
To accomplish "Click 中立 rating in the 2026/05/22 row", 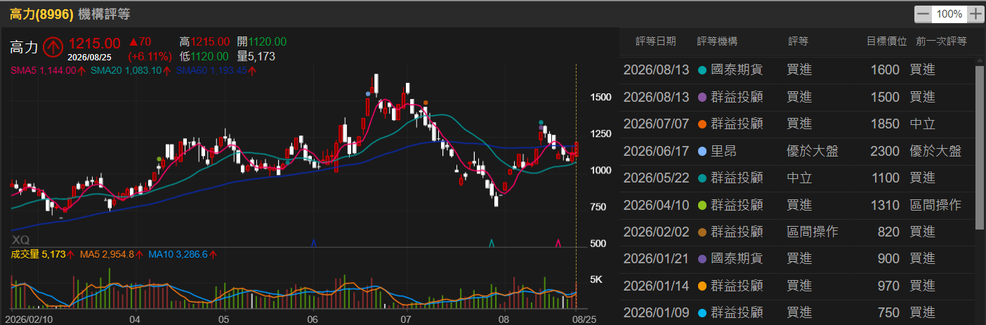I will pos(800,178).
